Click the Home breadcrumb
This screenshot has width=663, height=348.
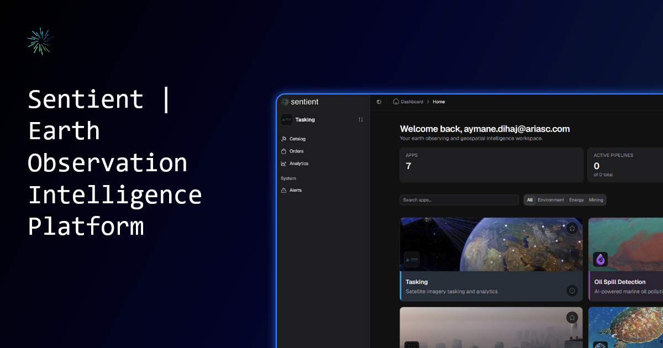[439, 102]
